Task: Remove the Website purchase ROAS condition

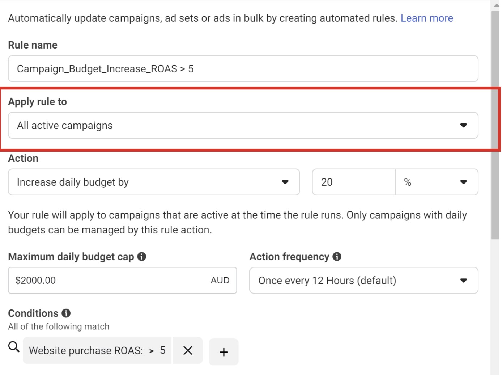Action: click(x=188, y=350)
